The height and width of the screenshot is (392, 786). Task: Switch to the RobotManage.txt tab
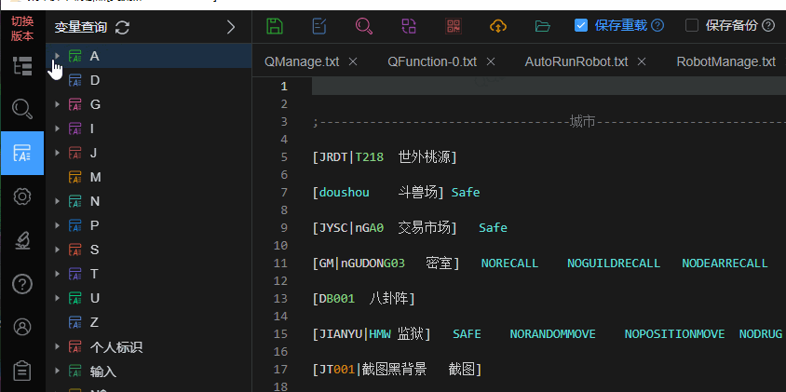click(x=725, y=61)
